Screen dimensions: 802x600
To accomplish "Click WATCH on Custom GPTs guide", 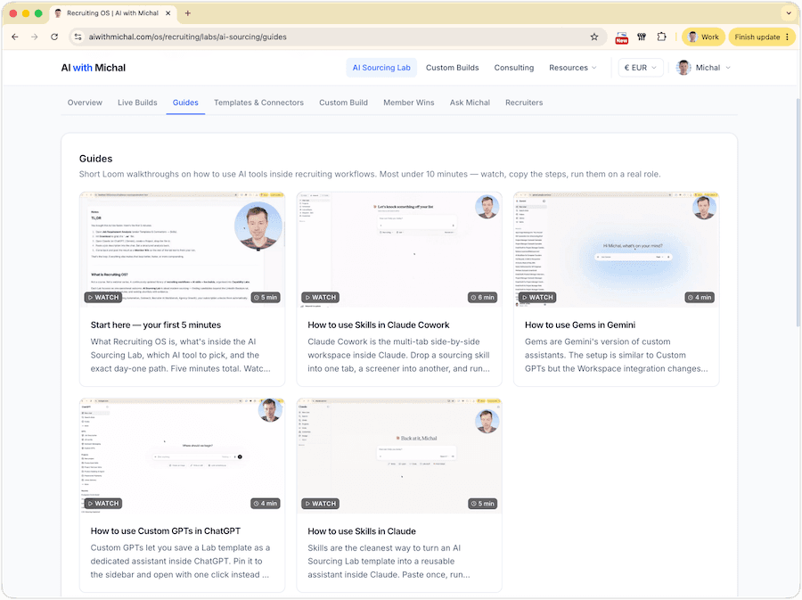I will pyautogui.click(x=102, y=504).
